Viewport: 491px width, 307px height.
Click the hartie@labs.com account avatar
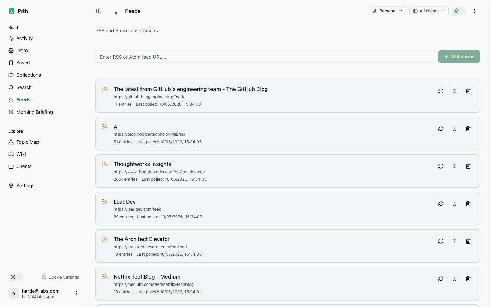(14, 293)
